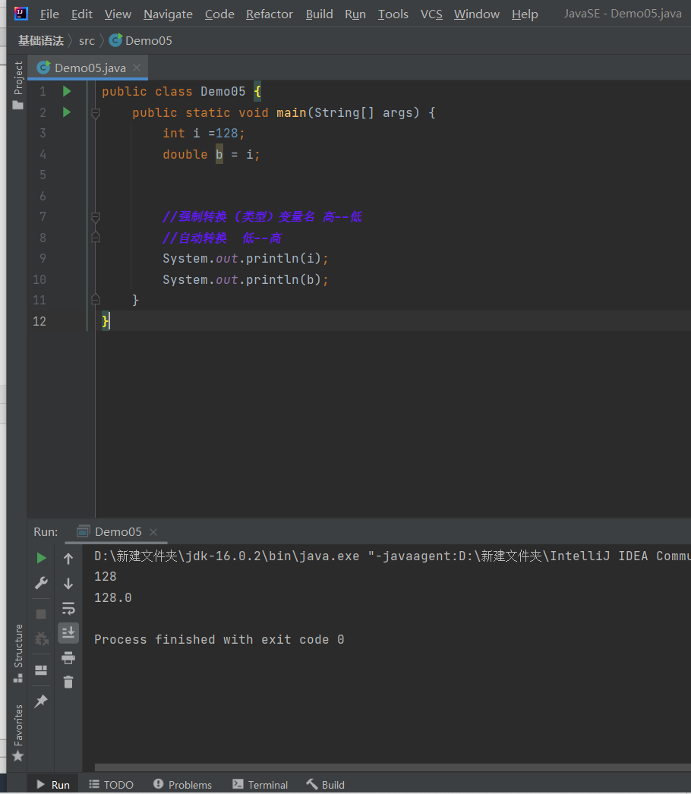Open the Tools menu

point(393,14)
